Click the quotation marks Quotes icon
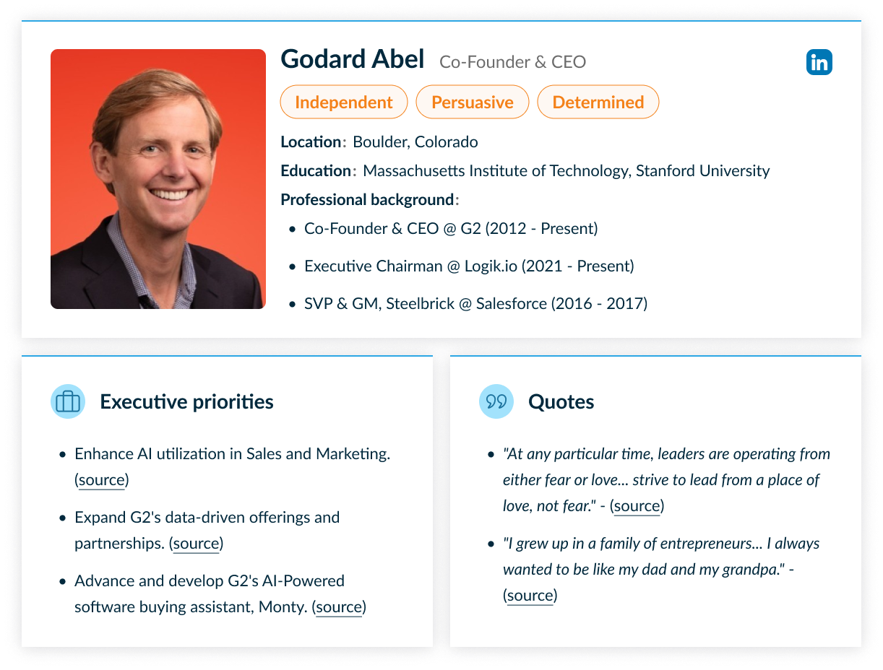Viewport: 883px width, 670px height. [x=496, y=401]
